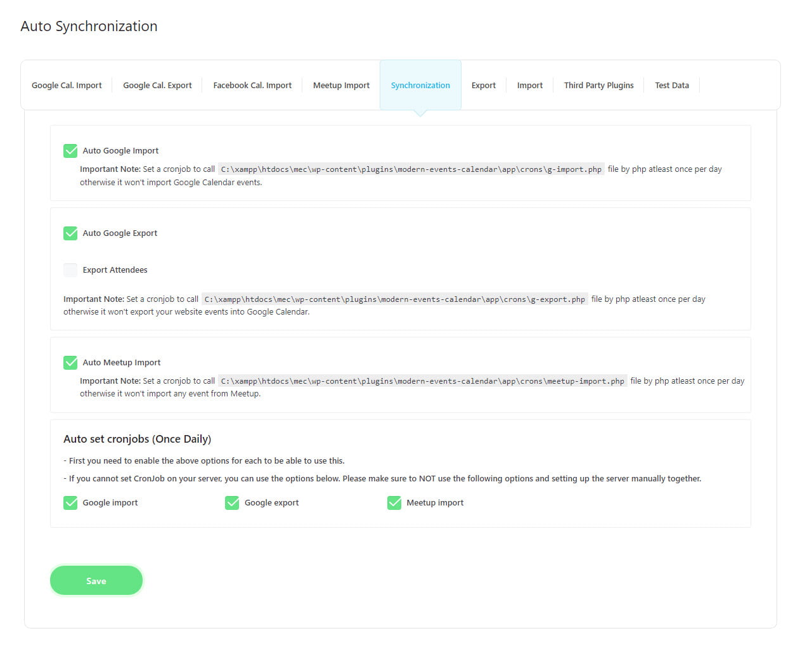Open the Third Party Plugins tab
This screenshot has height=645, width=800.
point(599,86)
